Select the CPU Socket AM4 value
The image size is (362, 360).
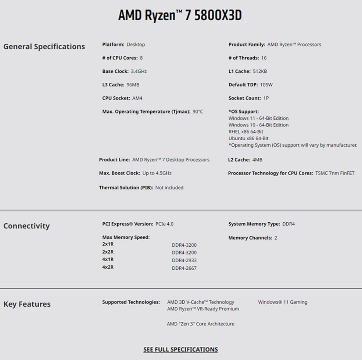[x=137, y=98]
